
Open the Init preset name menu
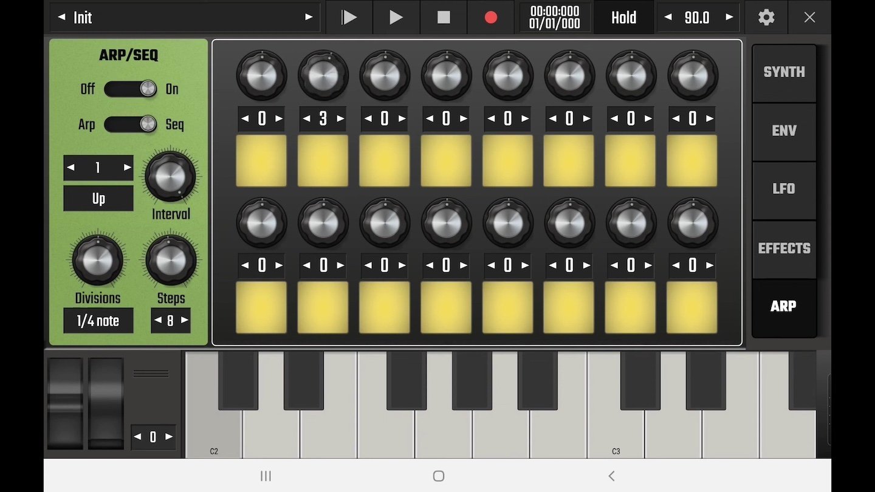point(185,18)
